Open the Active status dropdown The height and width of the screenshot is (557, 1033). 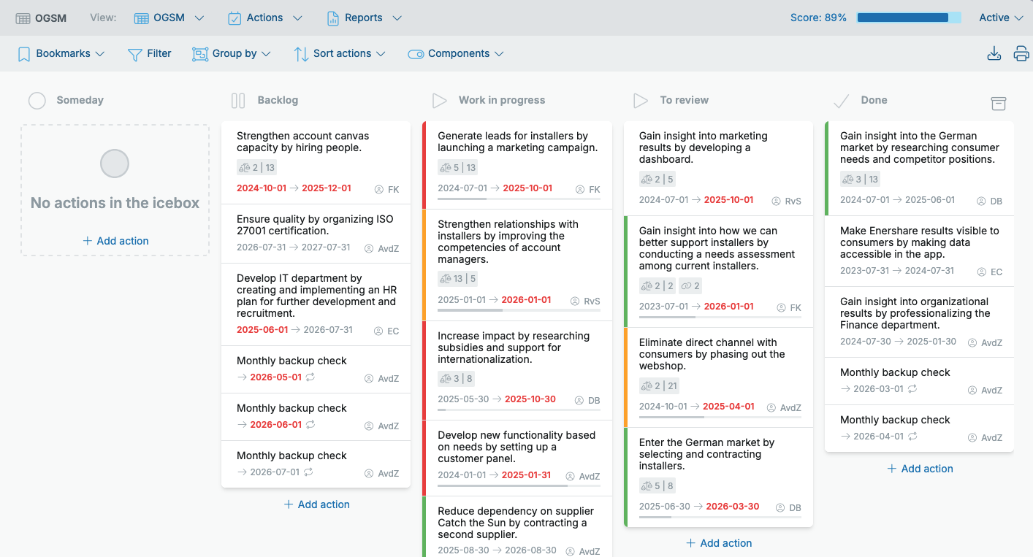1001,18
